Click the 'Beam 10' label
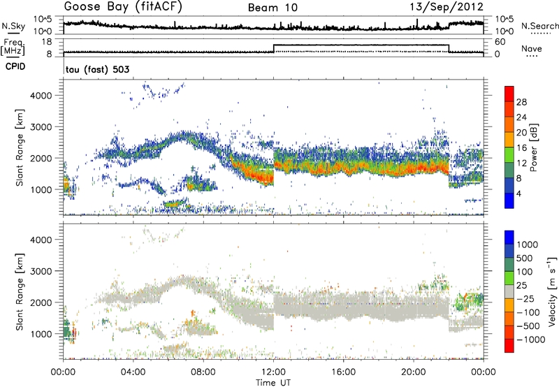559x387 pixels. [x=273, y=8]
